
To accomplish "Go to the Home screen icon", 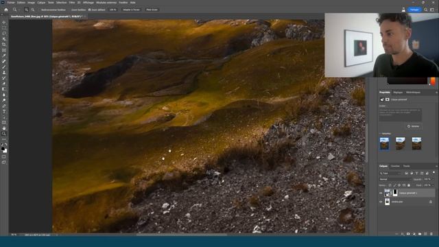I will [x=6, y=10].
